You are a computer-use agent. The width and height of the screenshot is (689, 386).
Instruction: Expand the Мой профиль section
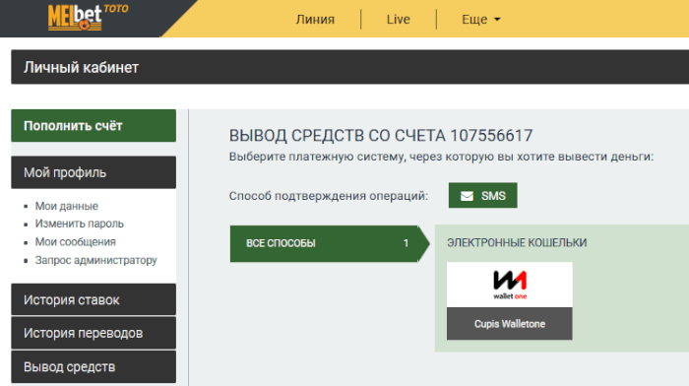(x=94, y=172)
